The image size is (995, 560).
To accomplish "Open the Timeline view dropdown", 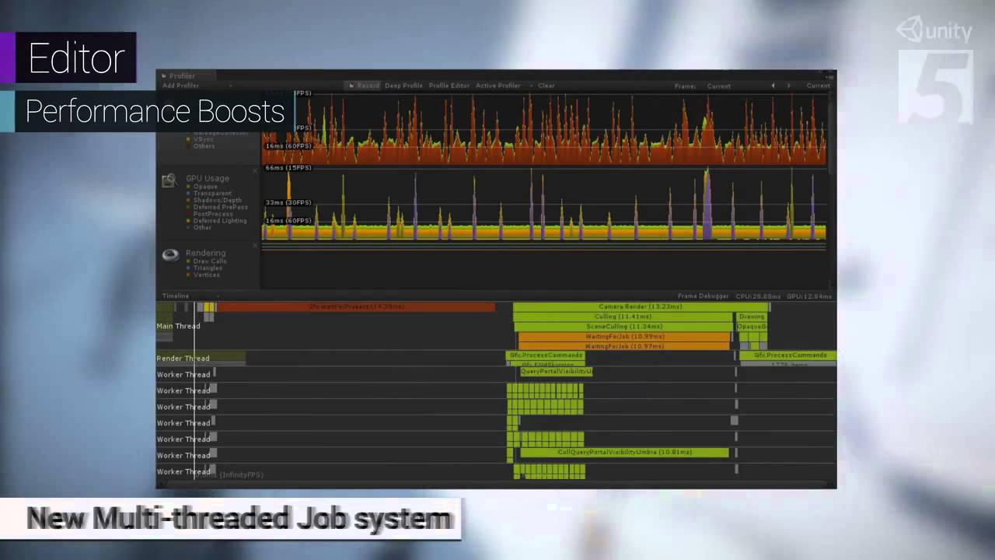I will point(190,296).
